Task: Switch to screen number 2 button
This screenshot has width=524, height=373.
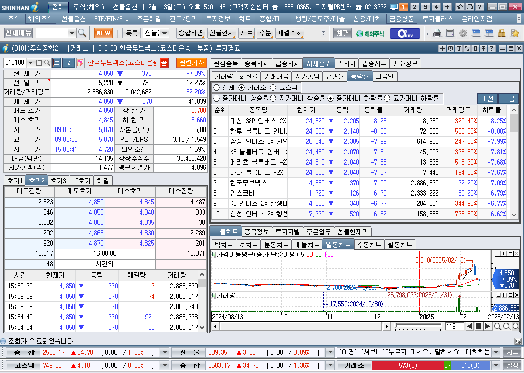Action: (x=414, y=7)
